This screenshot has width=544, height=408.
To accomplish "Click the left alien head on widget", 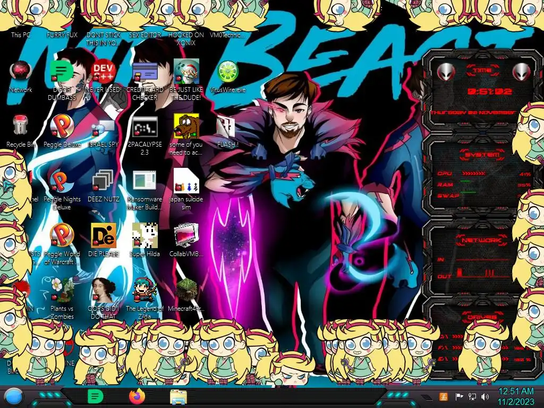I will pyautogui.click(x=446, y=72).
